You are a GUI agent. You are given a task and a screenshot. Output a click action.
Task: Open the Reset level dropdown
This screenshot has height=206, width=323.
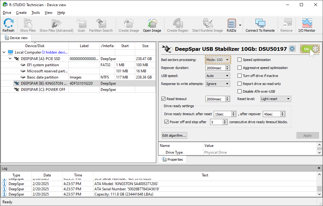(275, 99)
